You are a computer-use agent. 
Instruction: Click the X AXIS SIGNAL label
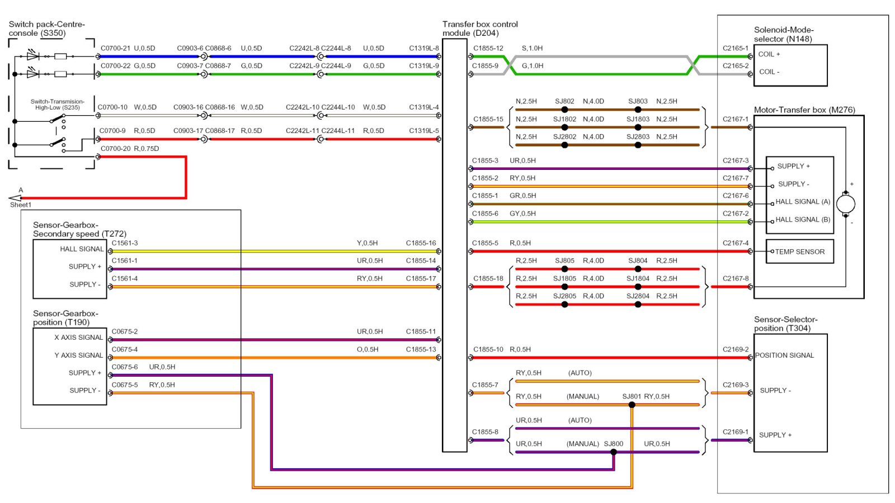coord(78,338)
